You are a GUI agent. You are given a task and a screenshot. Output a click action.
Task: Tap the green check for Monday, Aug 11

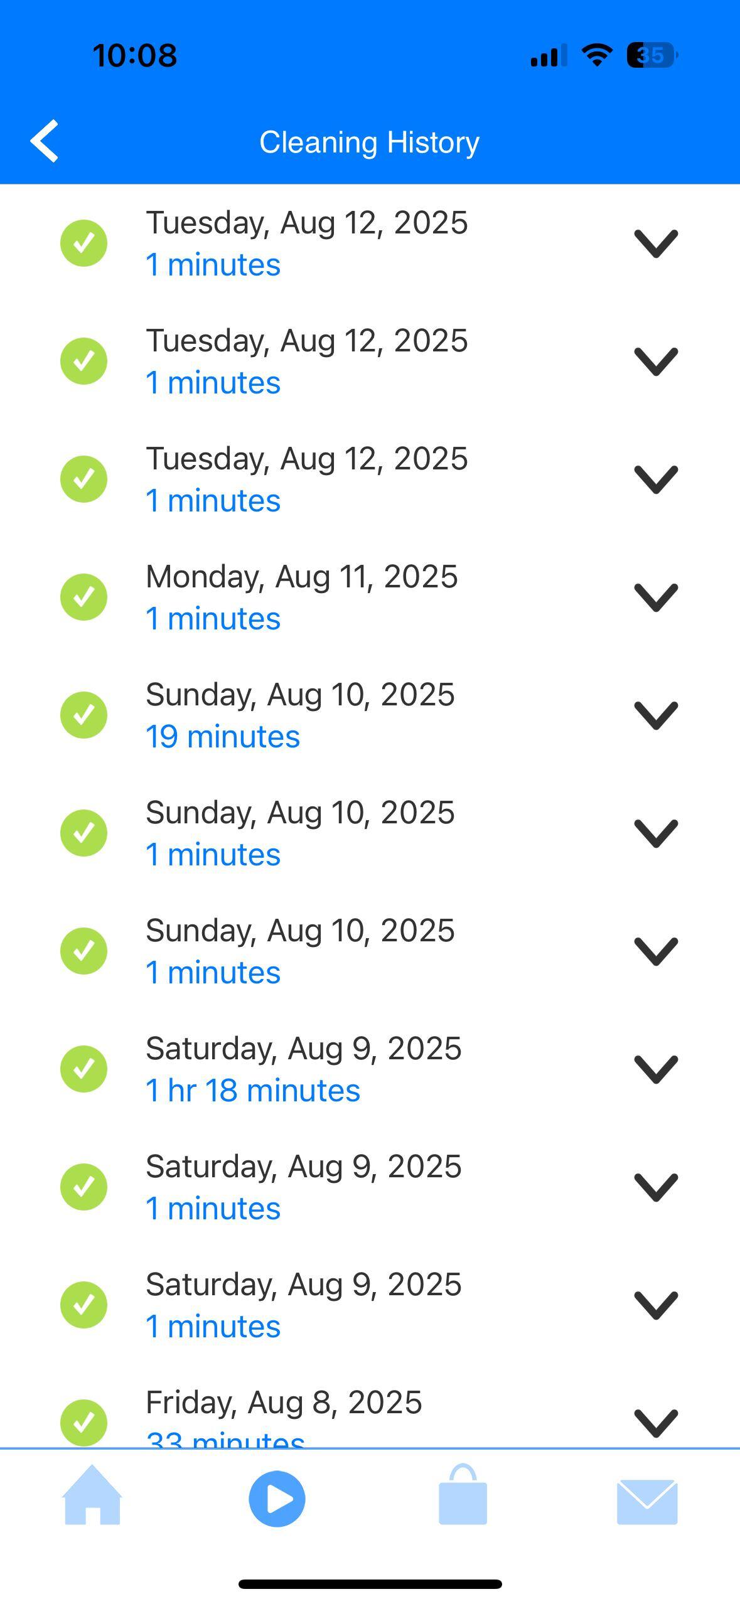pos(83,597)
